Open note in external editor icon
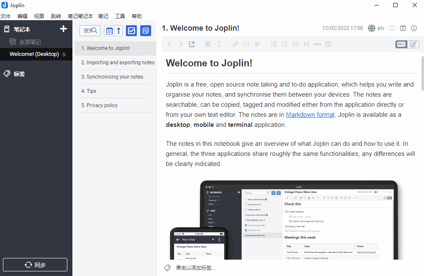Screen dimensions: 424x276 point(192,44)
